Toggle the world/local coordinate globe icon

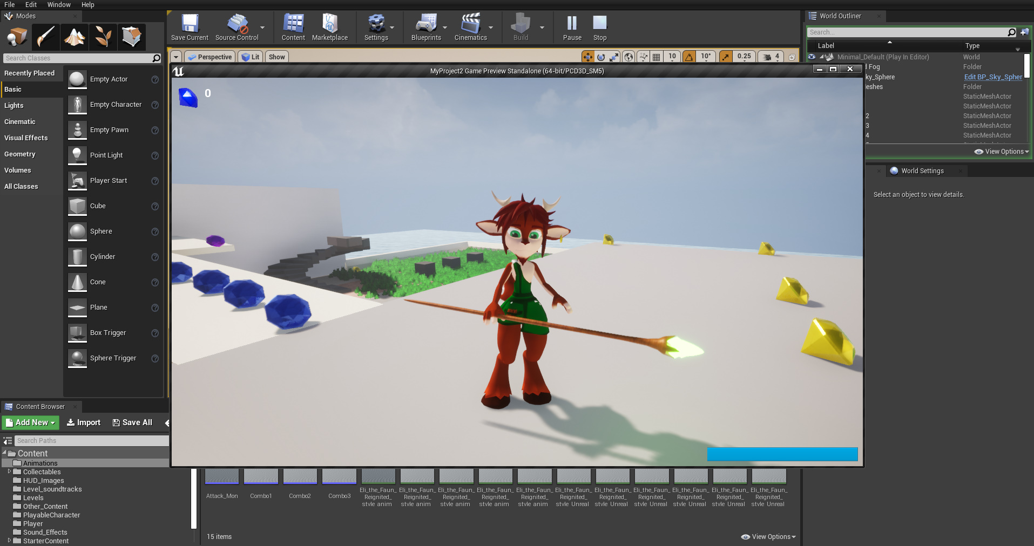click(x=628, y=57)
